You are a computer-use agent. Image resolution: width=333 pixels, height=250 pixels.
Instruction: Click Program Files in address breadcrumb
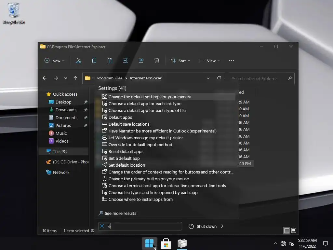pyautogui.click(x=110, y=78)
